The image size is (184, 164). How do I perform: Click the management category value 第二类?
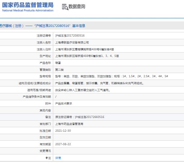(x=59, y=69)
